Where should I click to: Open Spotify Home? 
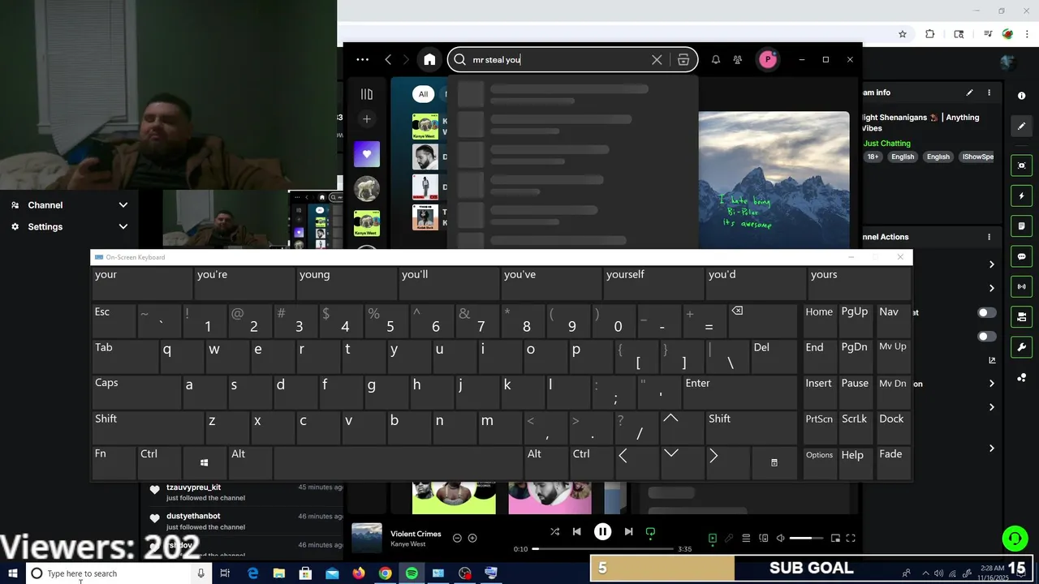tap(429, 59)
